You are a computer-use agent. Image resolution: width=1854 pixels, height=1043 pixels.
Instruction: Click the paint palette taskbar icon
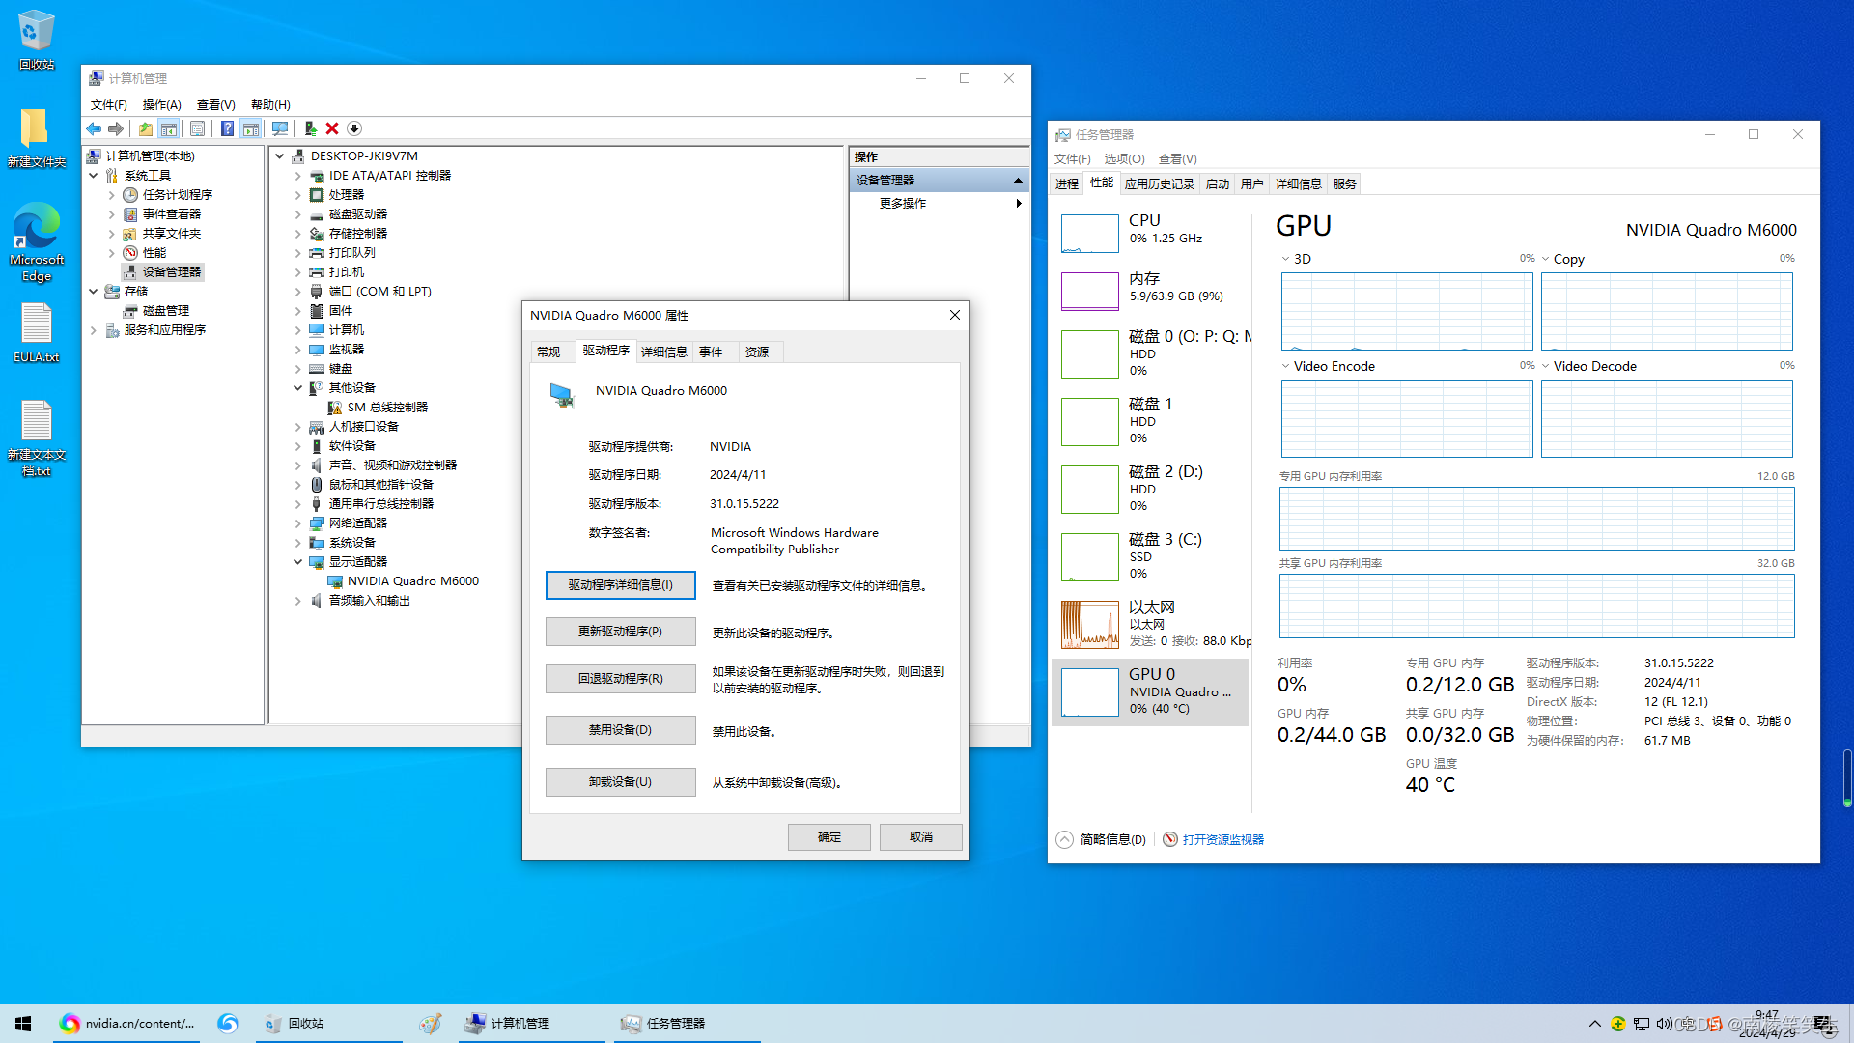(x=431, y=1024)
